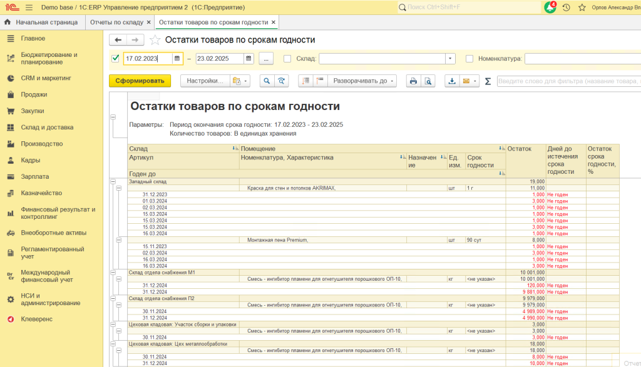The image size is (641, 367).
Task: Collapse the Склад отдела снабжения М1 group
Action: 113,273
